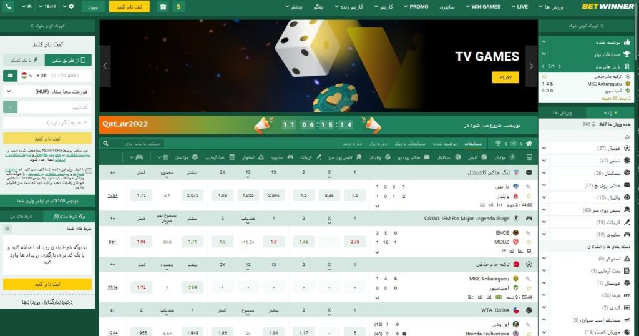639x336 pixels.
Task: Toggle favorite star in top games card
Action: [x=544, y=76]
